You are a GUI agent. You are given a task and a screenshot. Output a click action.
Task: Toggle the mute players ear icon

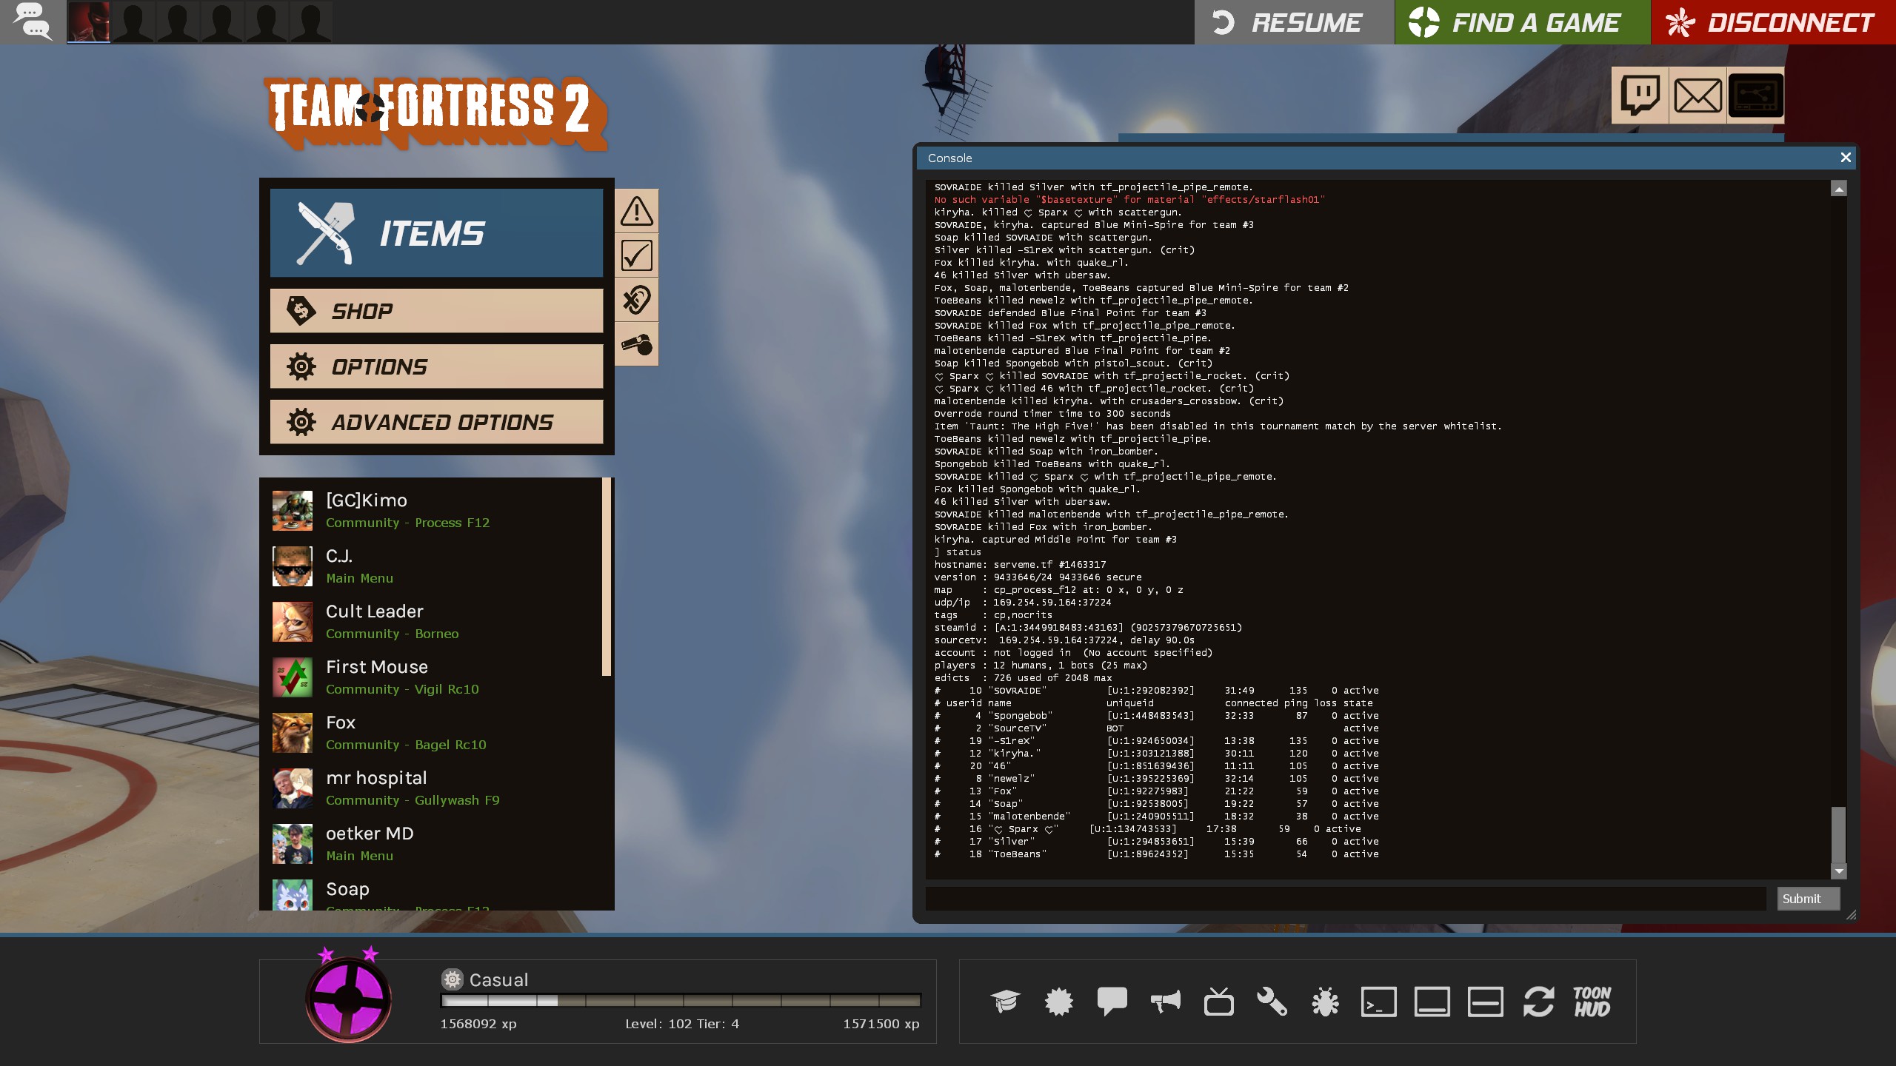[x=636, y=300]
